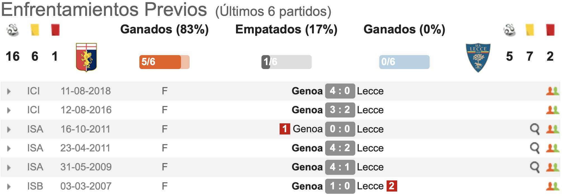
Task: Click the 3 : 2 score box
Action: [x=340, y=110]
